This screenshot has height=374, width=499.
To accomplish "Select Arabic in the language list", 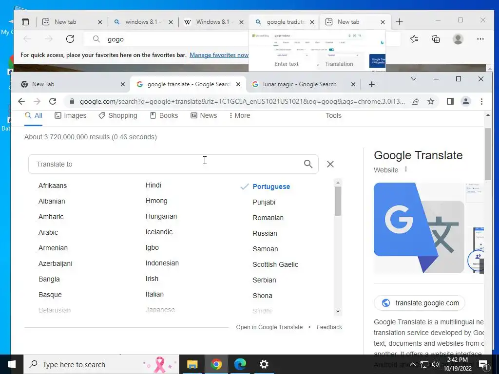I will point(48,232).
